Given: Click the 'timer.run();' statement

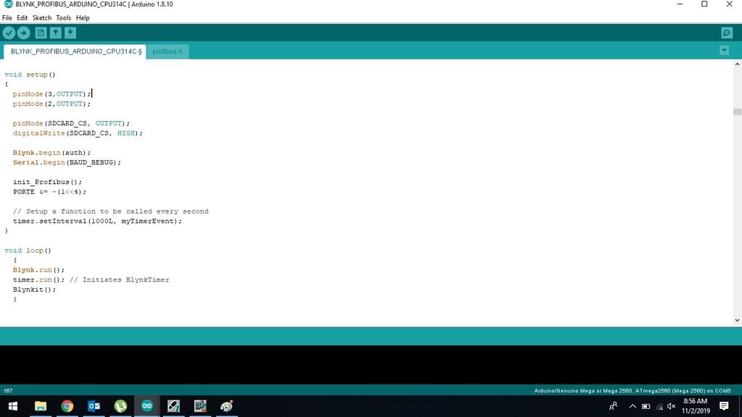Looking at the screenshot, I should coord(39,279).
